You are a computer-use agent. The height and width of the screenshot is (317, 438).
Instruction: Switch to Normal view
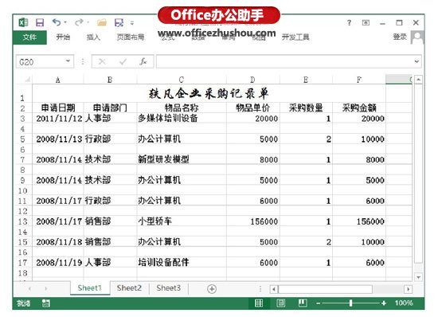259,303
